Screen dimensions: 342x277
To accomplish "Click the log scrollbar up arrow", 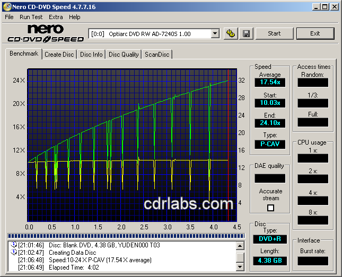I will tap(240, 245).
